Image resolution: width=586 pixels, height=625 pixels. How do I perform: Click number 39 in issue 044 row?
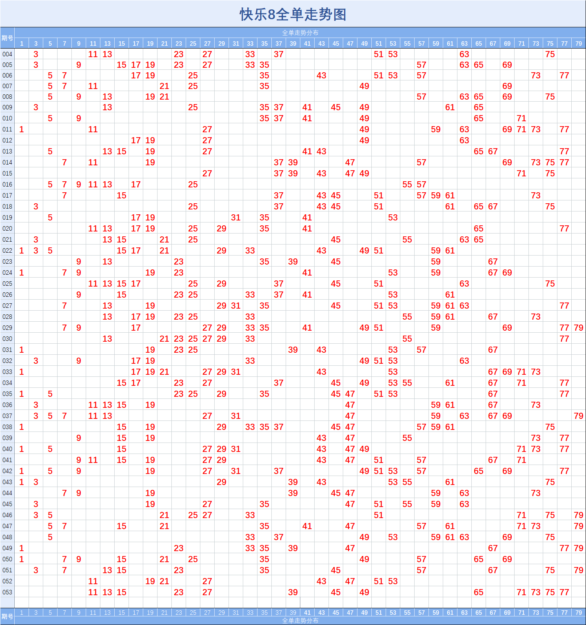pos(293,493)
